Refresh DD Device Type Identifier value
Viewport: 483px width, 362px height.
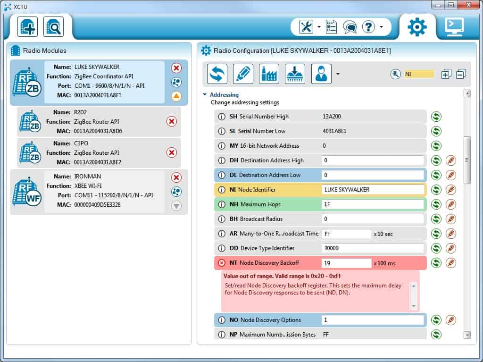[x=436, y=248]
